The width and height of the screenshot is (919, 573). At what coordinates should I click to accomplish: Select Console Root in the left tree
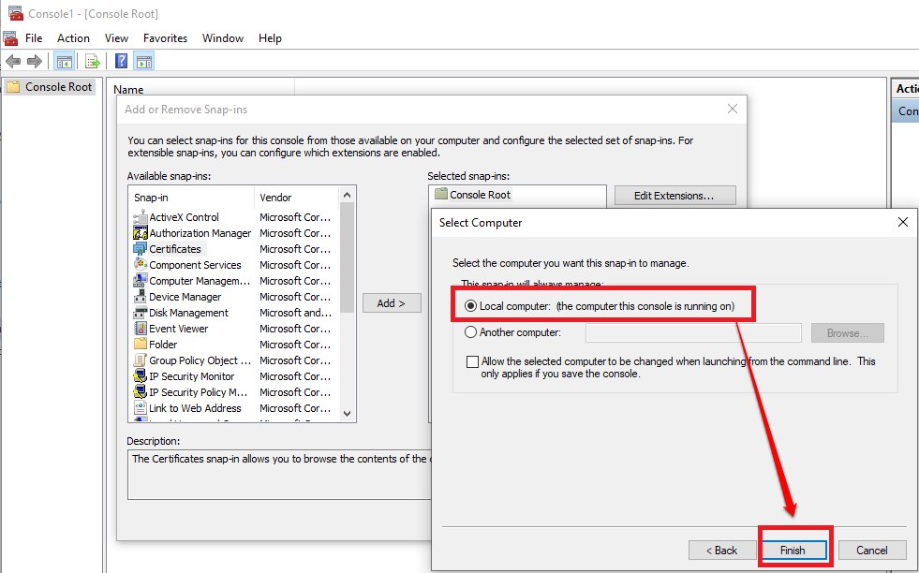(58, 87)
